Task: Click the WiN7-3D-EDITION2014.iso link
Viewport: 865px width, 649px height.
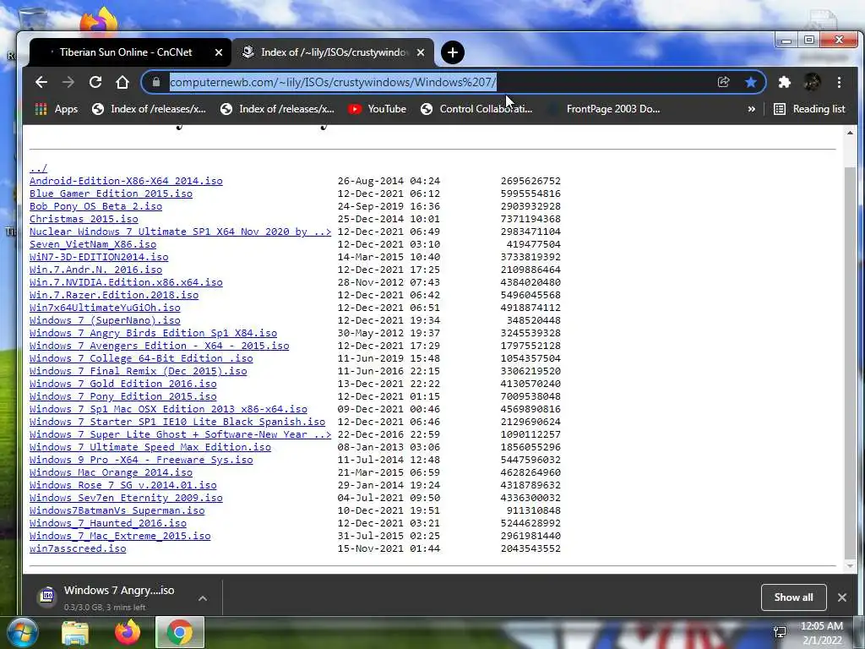Action: [x=99, y=257]
